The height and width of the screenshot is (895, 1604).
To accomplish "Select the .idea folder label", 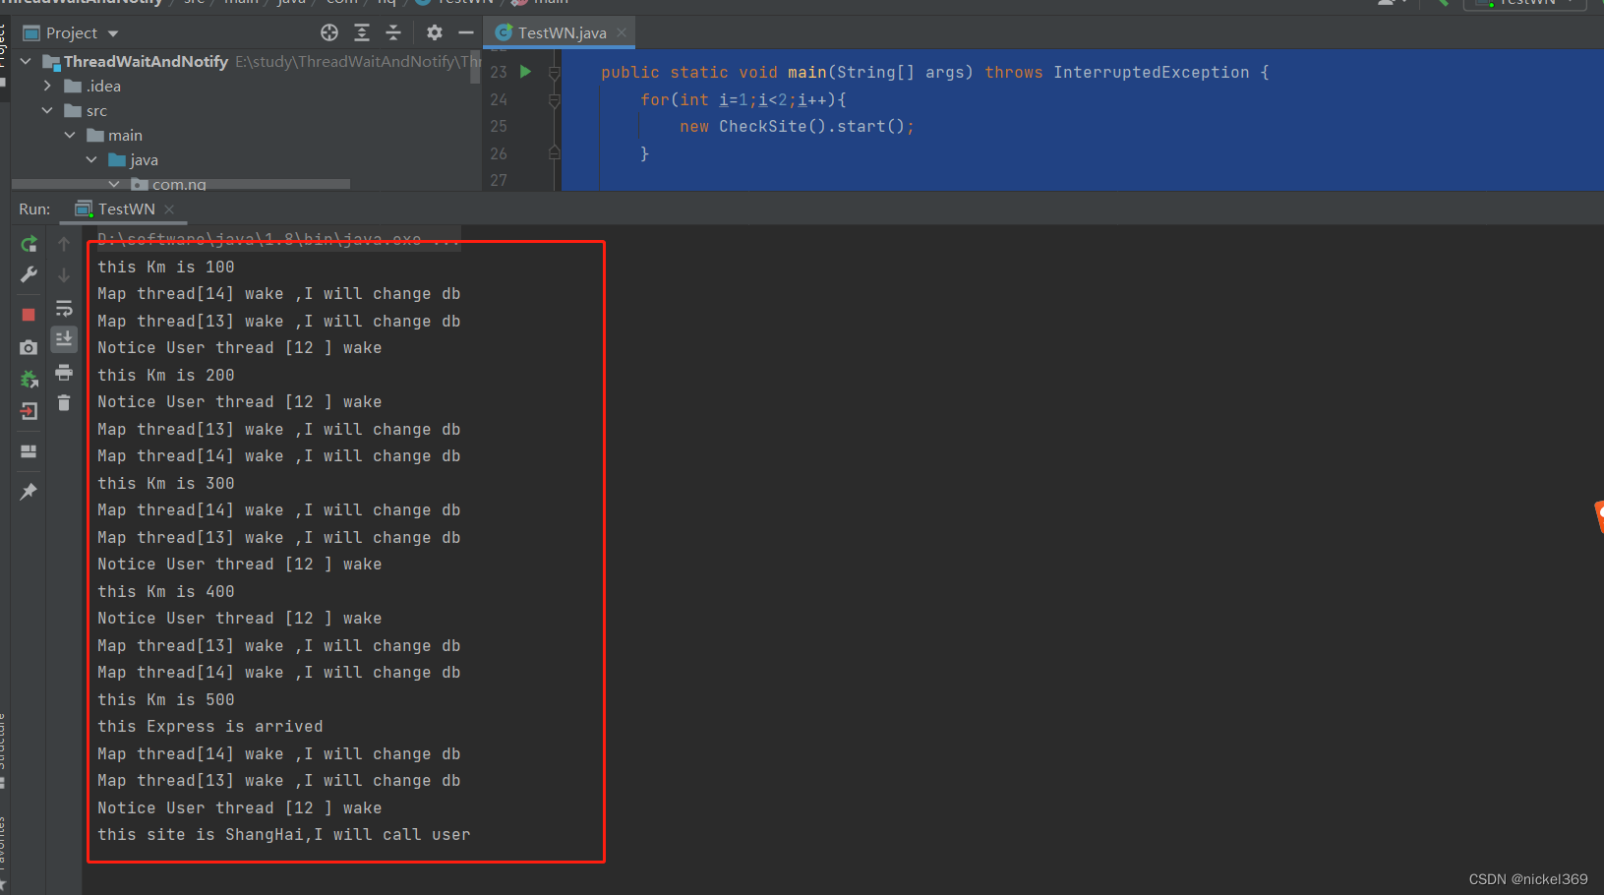I will click(x=103, y=86).
